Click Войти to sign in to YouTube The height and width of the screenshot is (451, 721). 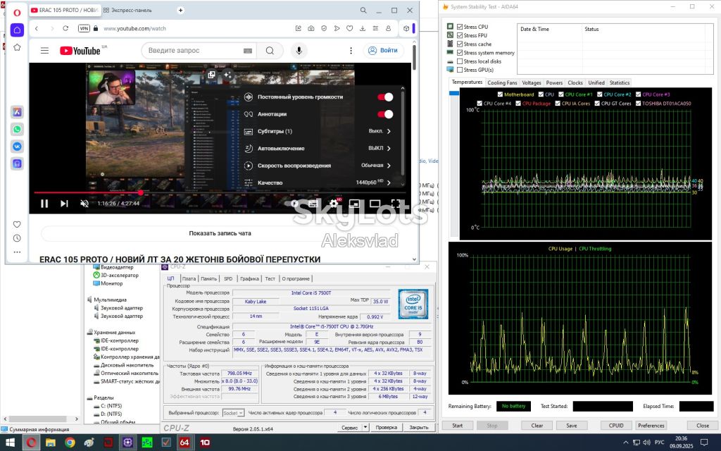tap(383, 51)
